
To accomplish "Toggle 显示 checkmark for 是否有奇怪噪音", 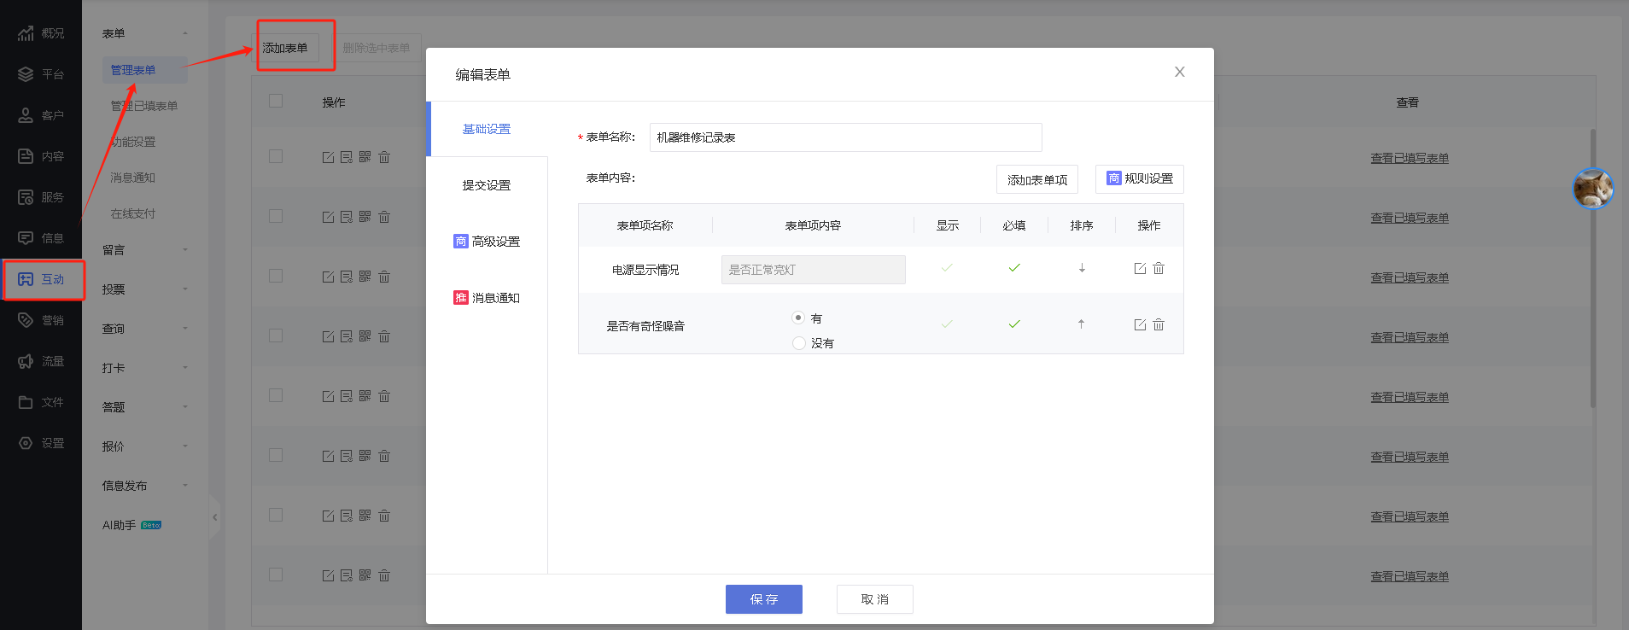I will point(947,324).
